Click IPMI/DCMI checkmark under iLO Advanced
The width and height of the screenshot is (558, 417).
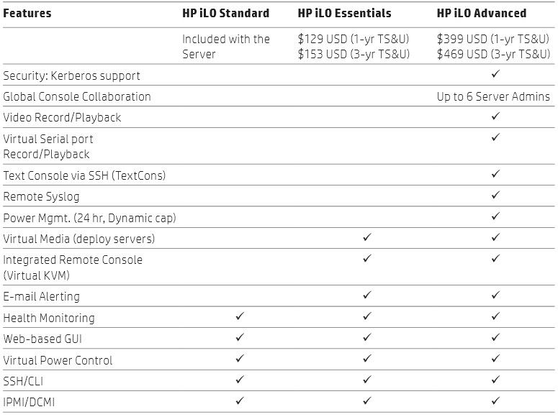pyautogui.click(x=495, y=401)
